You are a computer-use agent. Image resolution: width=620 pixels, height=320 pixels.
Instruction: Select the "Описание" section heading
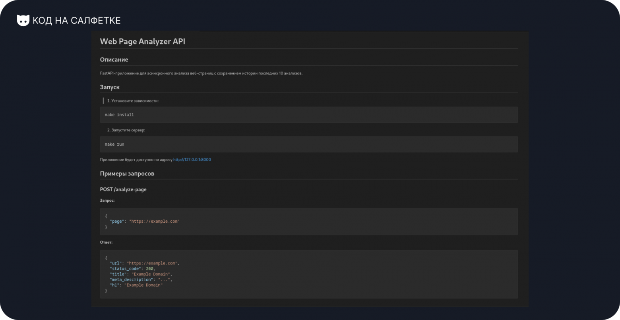114,60
